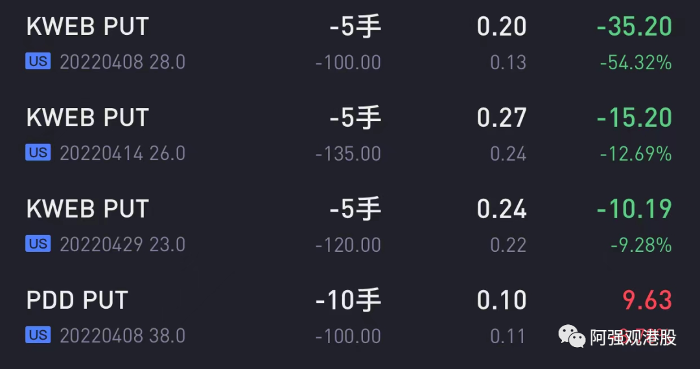Image resolution: width=700 pixels, height=369 pixels.
Task: Click the 0.27 current price
Action: (502, 118)
